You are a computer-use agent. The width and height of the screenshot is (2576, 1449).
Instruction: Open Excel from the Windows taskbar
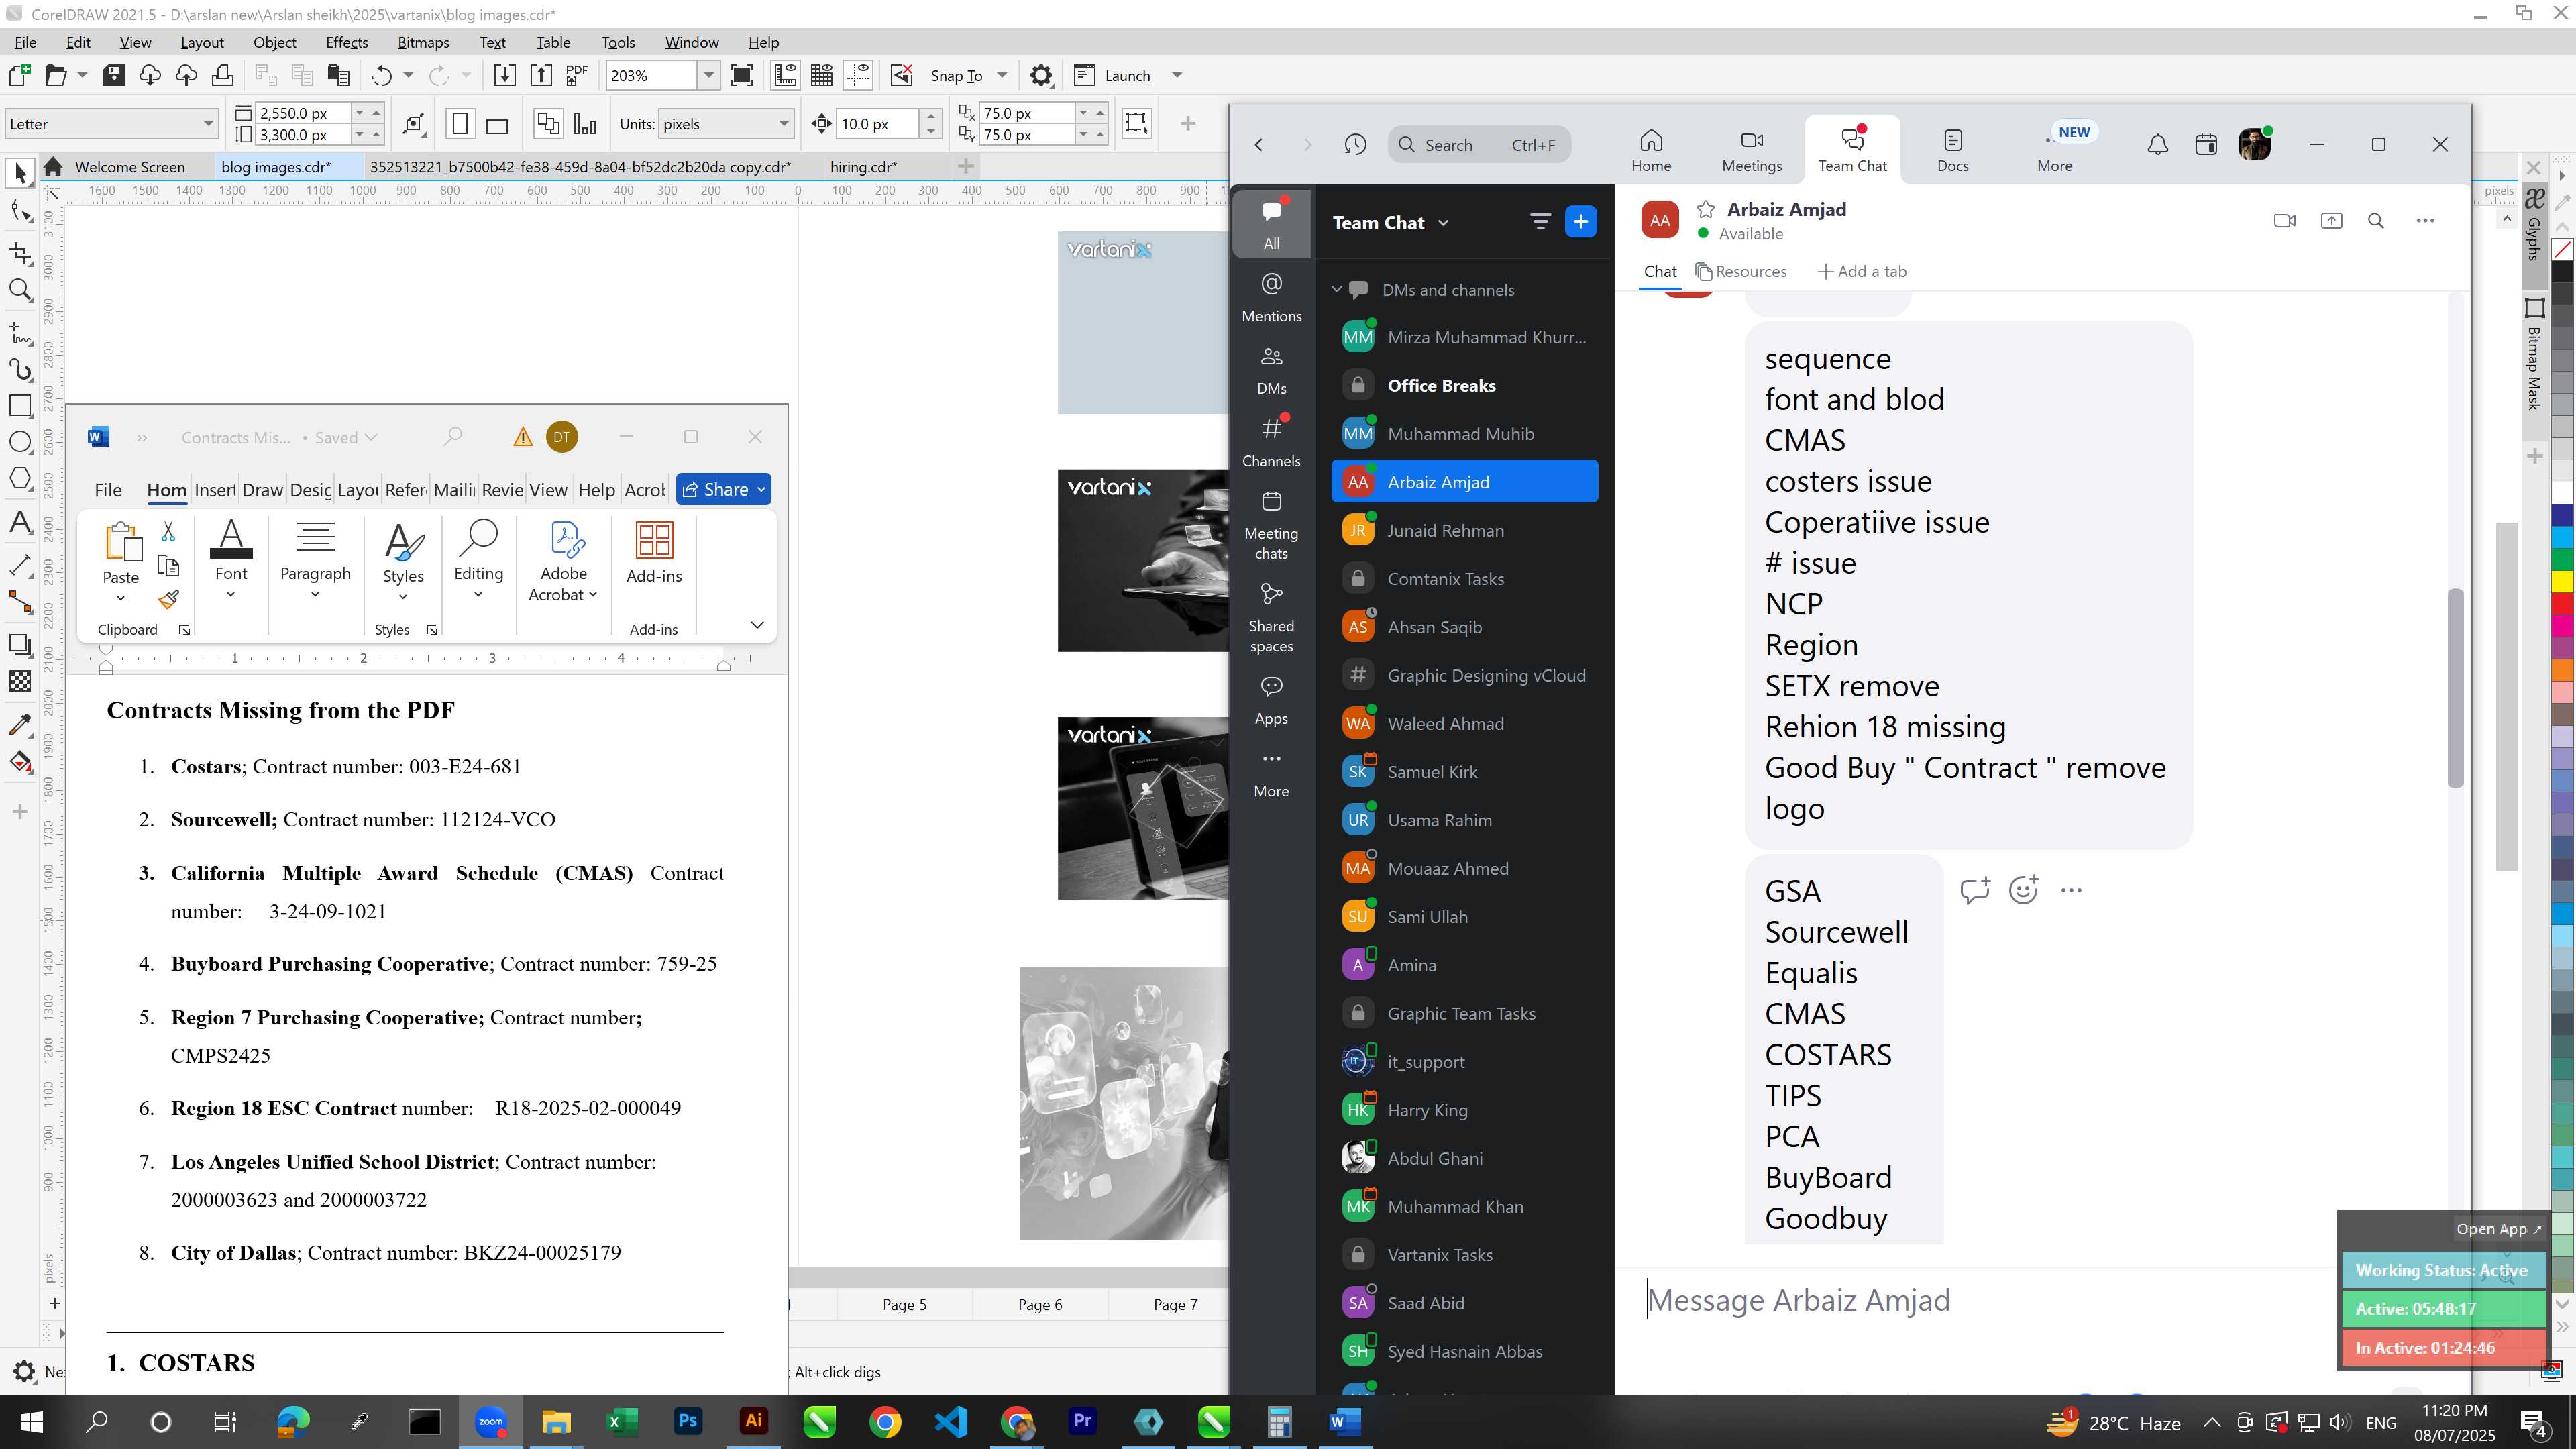622,1421
